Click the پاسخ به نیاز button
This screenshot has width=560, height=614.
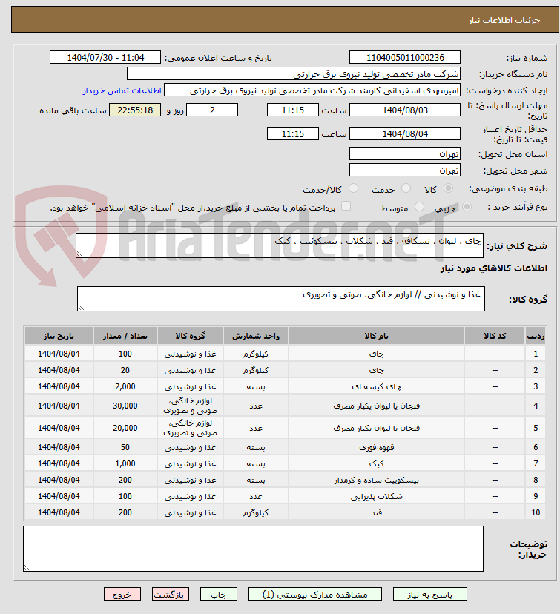pos(430,595)
